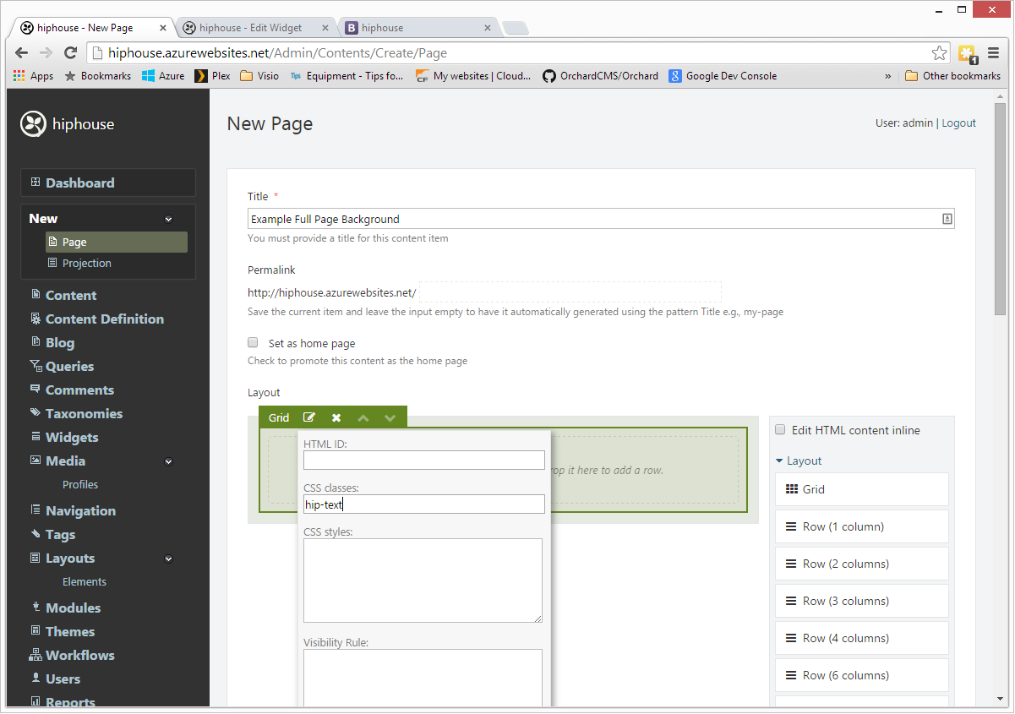Click the Title input field
This screenshot has width=1015, height=714.
point(601,219)
